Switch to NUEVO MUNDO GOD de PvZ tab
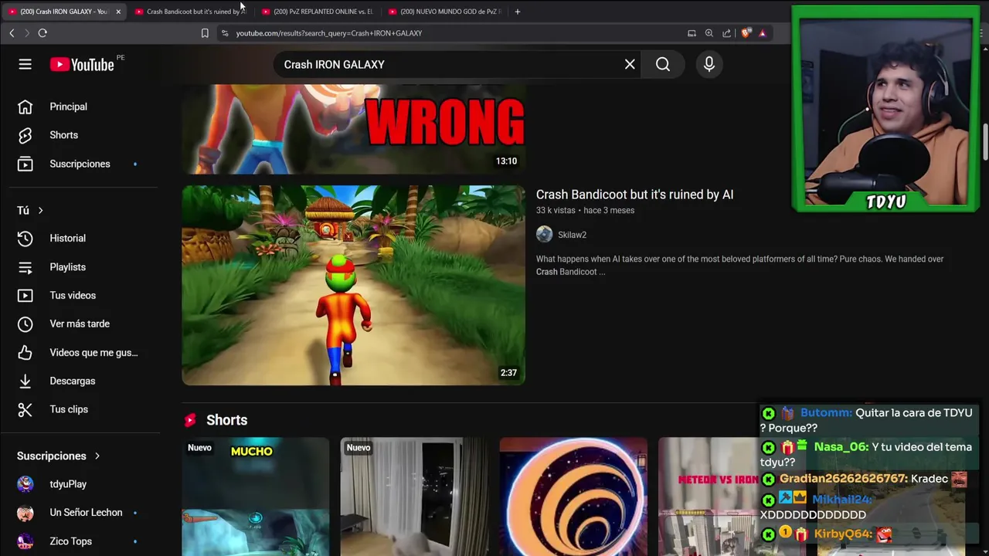989x556 pixels. pos(444,12)
